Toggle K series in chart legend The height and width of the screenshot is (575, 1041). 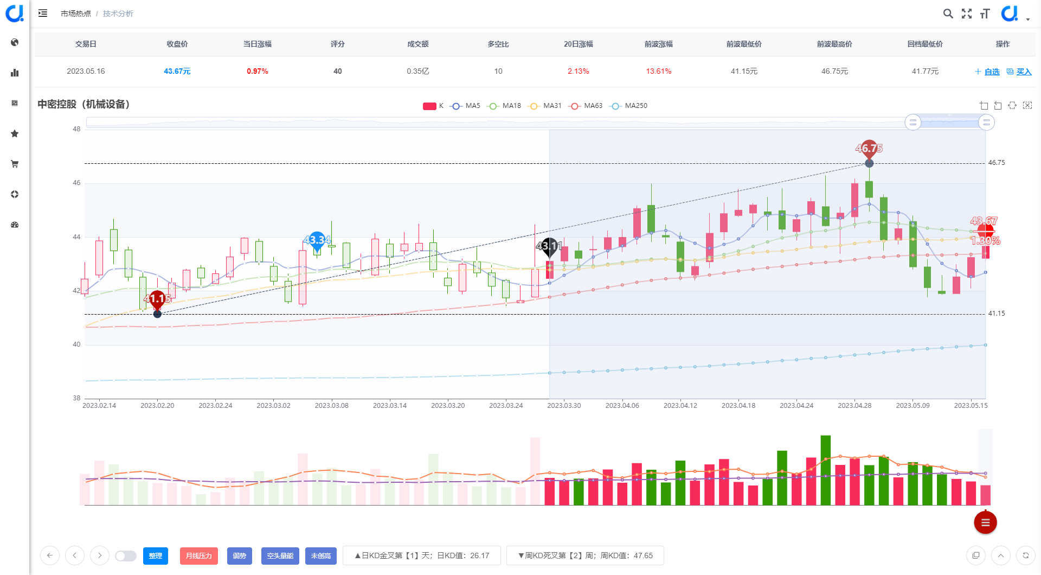click(433, 106)
